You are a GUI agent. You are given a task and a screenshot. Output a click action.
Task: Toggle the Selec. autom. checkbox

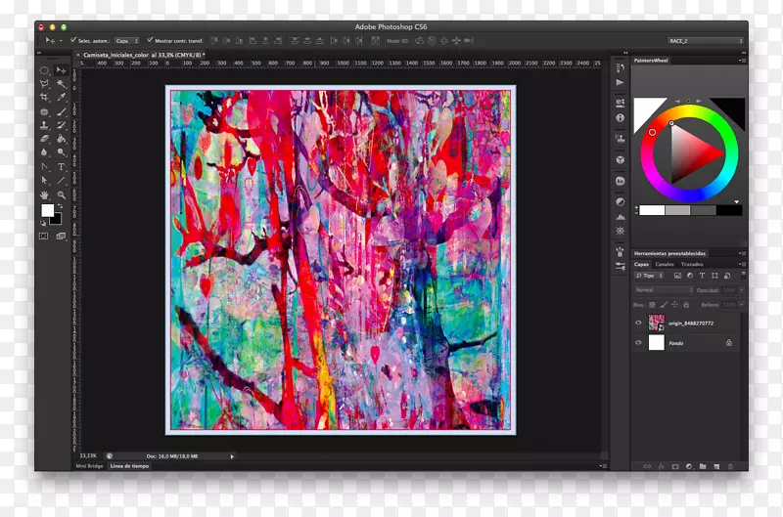[x=73, y=40]
